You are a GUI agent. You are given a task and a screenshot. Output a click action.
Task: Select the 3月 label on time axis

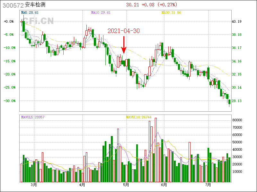click(x=33, y=185)
